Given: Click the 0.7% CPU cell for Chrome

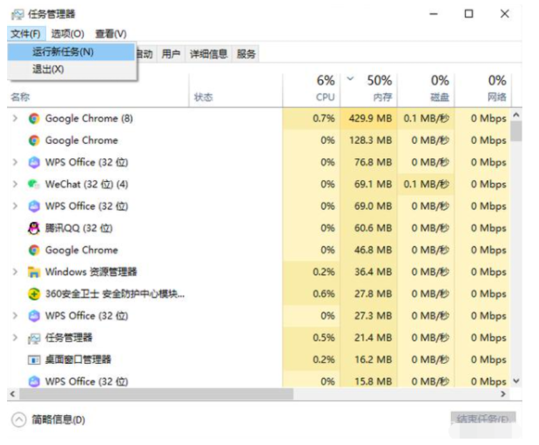Looking at the screenshot, I should pyautogui.click(x=312, y=119).
